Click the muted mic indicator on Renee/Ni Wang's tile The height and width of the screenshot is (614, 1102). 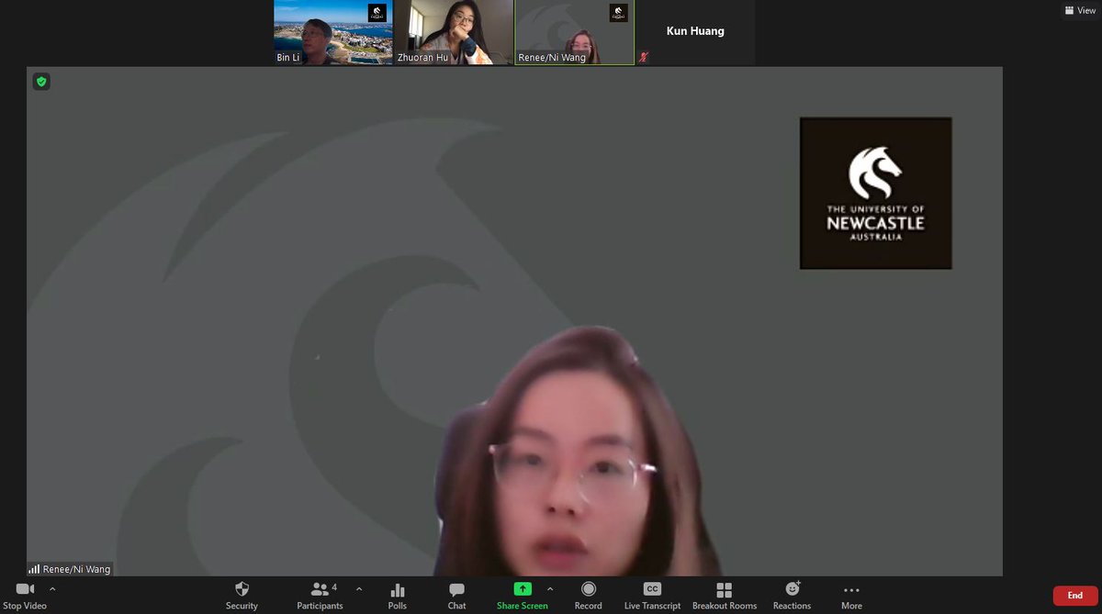tap(643, 57)
